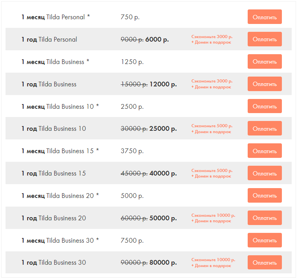Click Оплатить for 1 year Tilda Personal
This screenshot has height=280, width=298.
[265, 39]
